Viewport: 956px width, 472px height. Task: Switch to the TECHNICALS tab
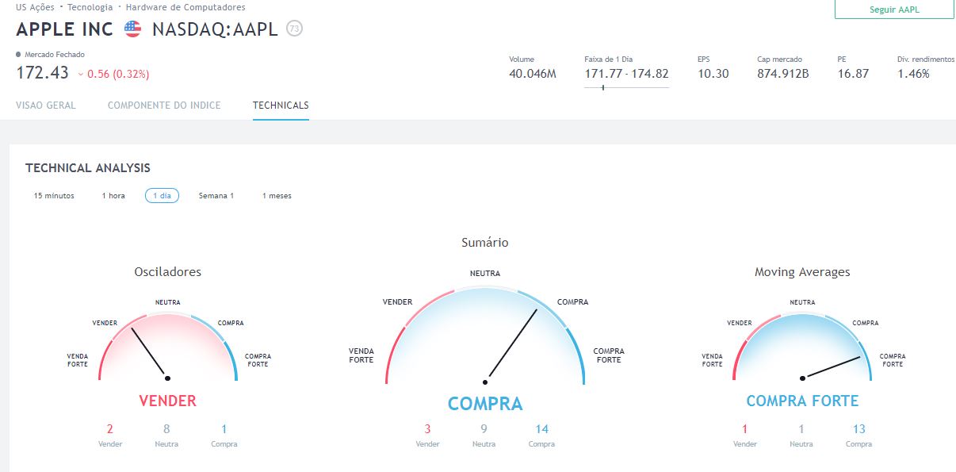pos(281,106)
